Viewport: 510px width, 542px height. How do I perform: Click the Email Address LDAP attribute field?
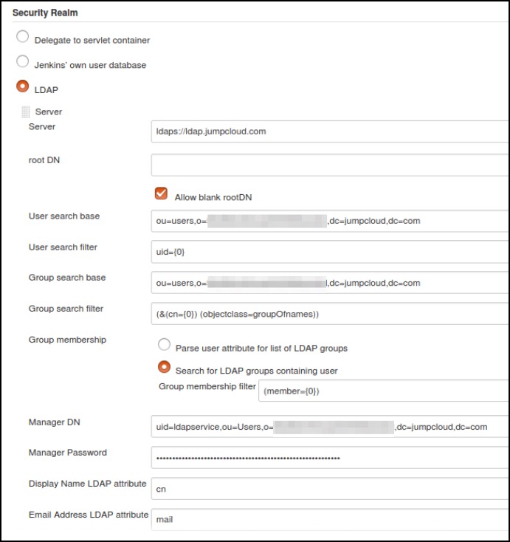coord(329,519)
